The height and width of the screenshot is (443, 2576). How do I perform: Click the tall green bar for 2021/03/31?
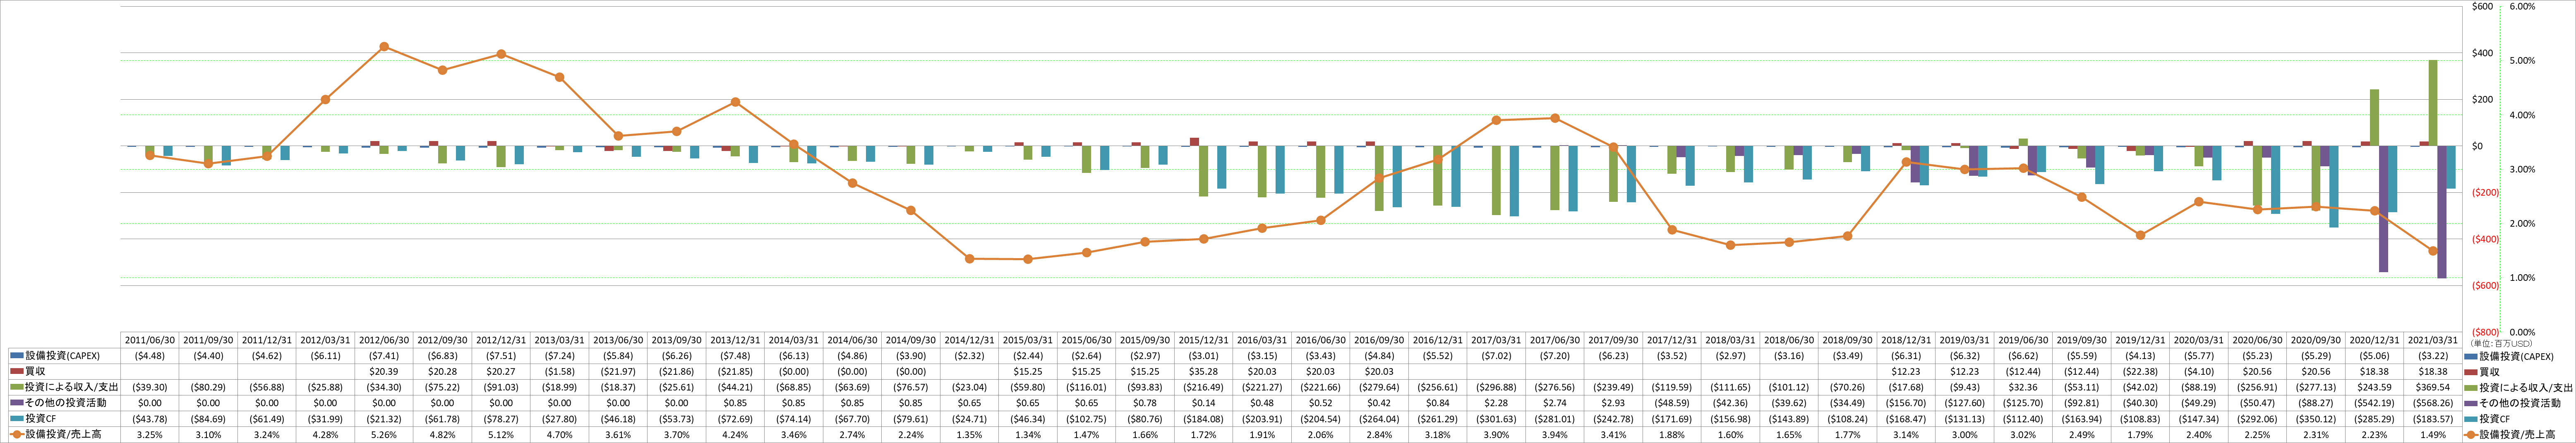2433,103
